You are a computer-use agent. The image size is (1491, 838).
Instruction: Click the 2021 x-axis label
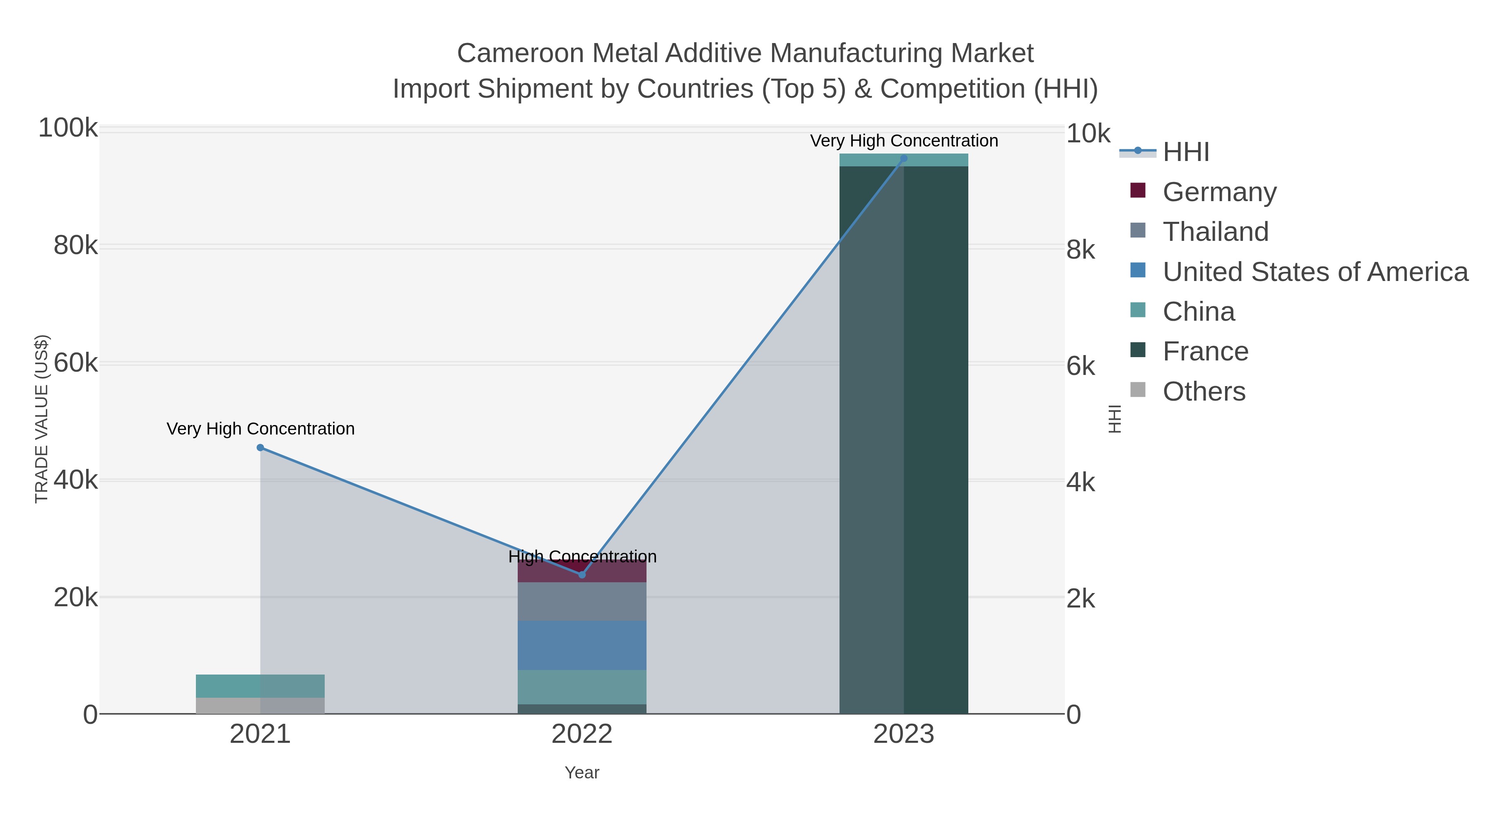tap(261, 735)
